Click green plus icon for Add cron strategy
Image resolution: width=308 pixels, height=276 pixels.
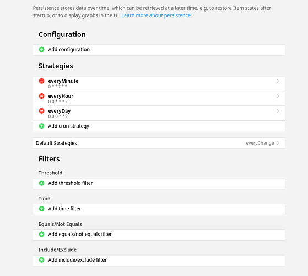click(x=42, y=126)
